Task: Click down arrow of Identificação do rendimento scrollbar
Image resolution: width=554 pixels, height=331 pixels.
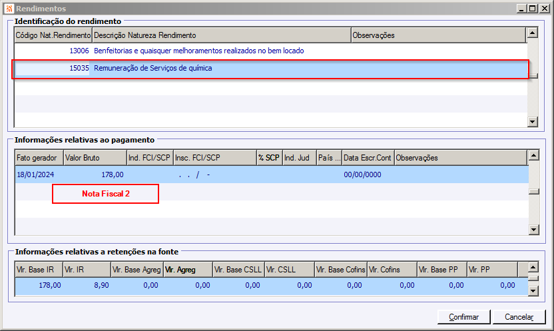Action: tap(532, 122)
